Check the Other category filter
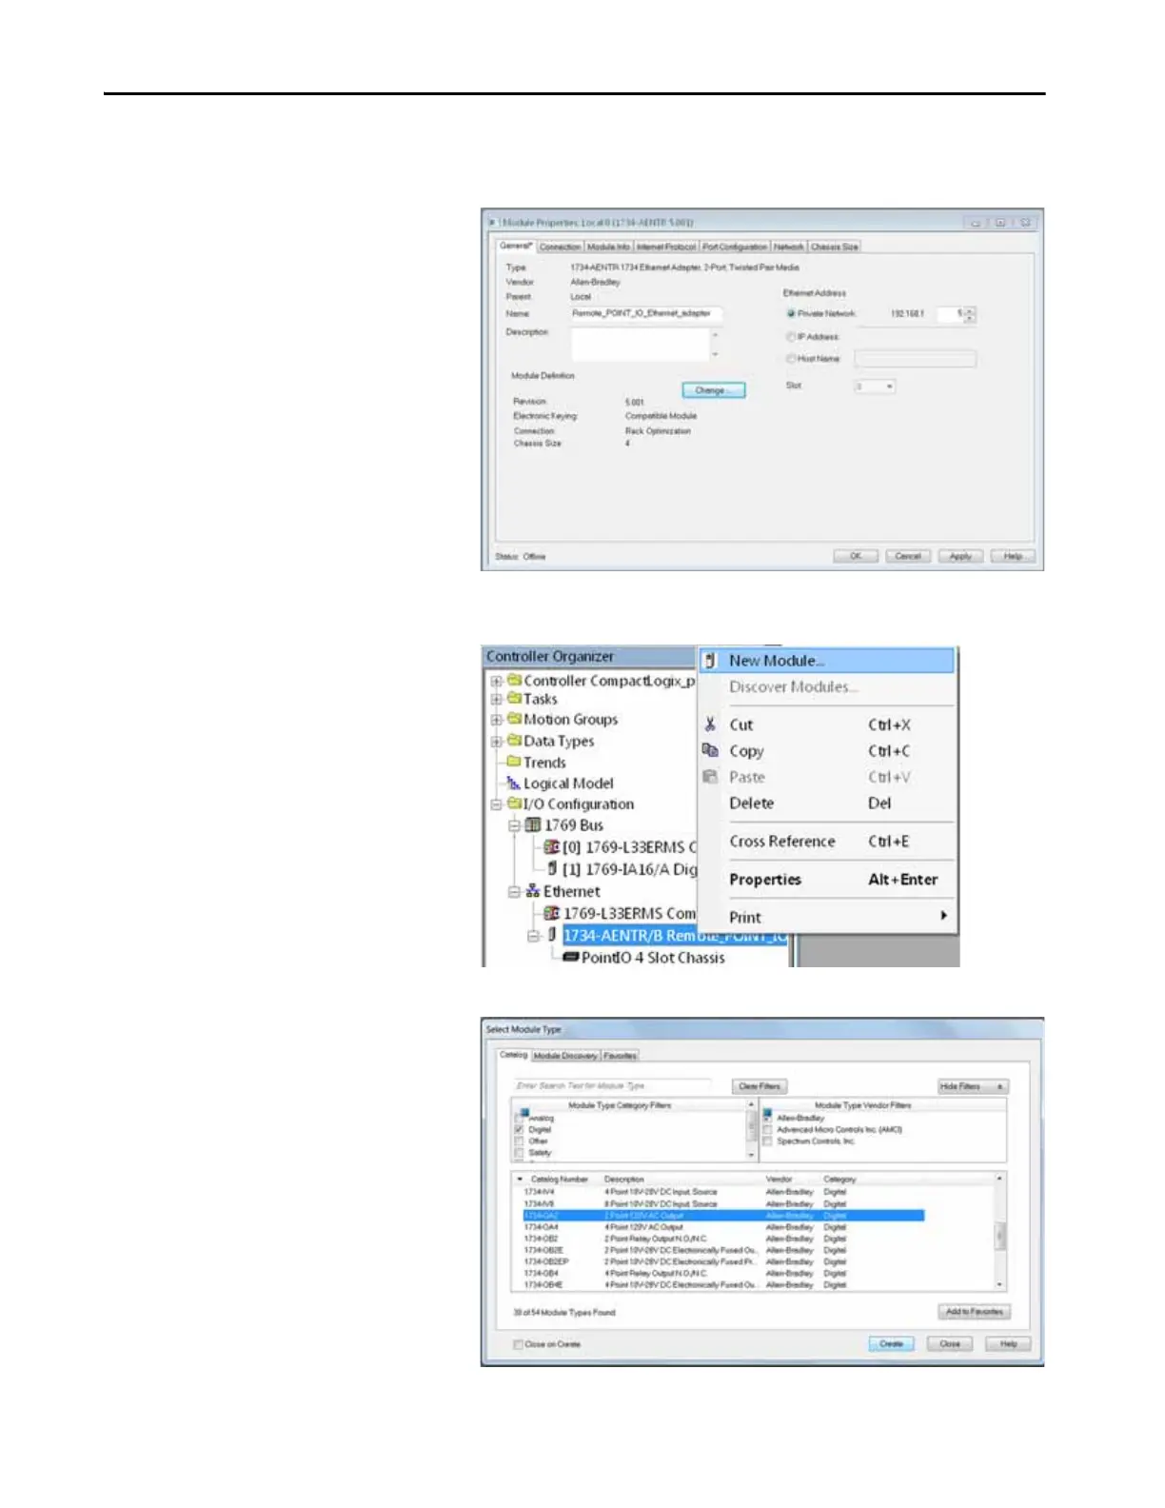This screenshot has height=1508, width=1165. tap(519, 1141)
